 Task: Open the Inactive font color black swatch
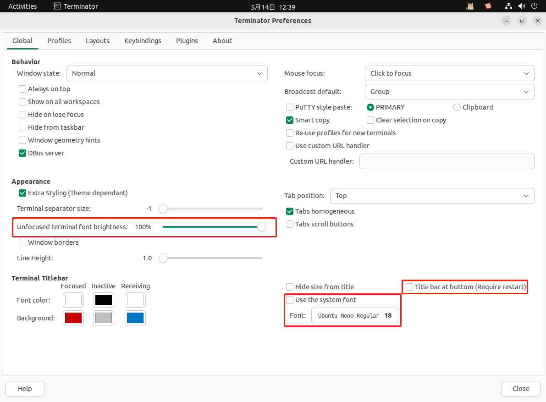point(104,300)
